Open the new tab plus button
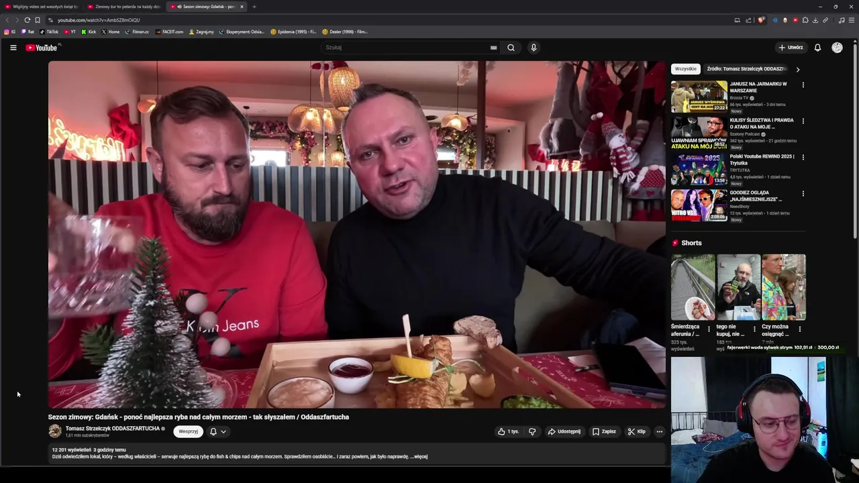This screenshot has width=859, height=483. pyautogui.click(x=254, y=7)
